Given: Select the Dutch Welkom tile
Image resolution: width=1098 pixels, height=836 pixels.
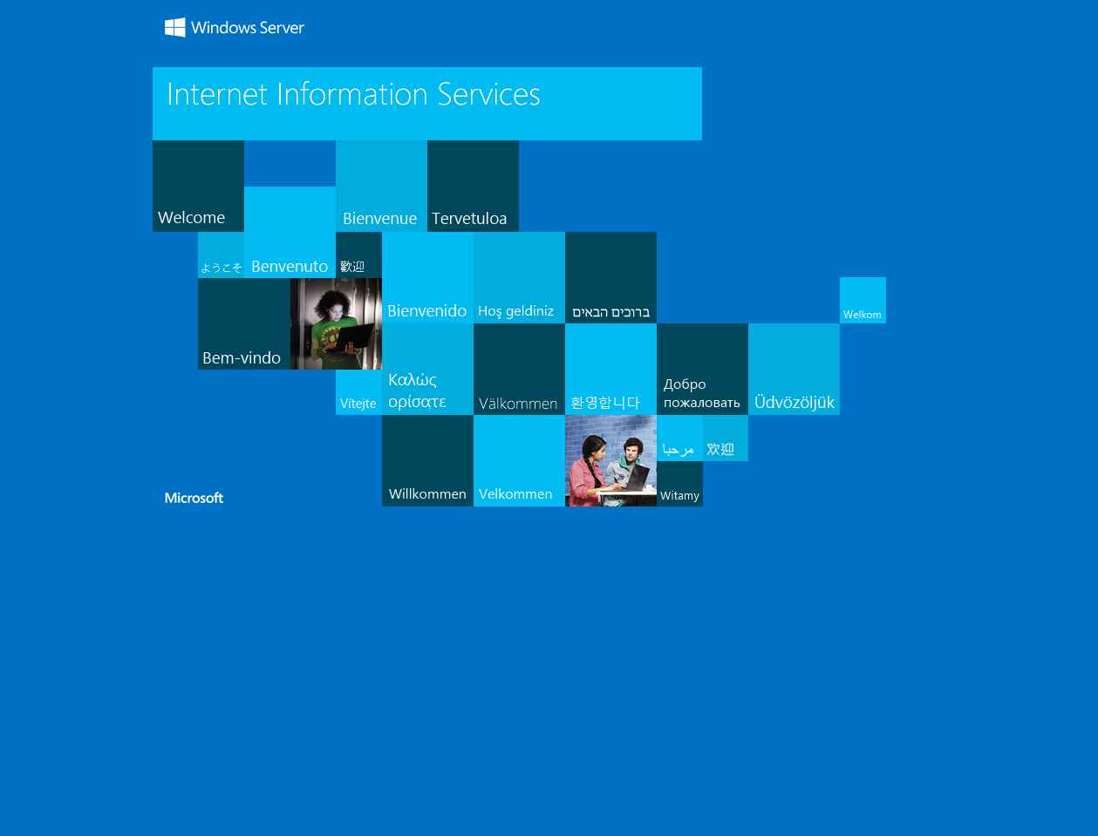Looking at the screenshot, I should pyautogui.click(x=863, y=301).
